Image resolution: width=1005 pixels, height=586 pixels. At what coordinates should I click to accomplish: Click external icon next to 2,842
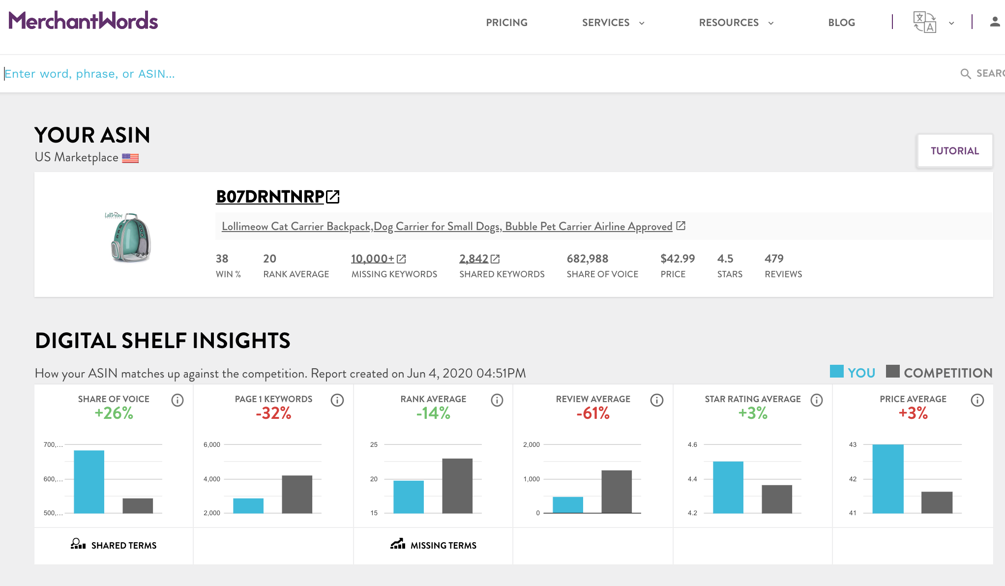pyautogui.click(x=495, y=259)
